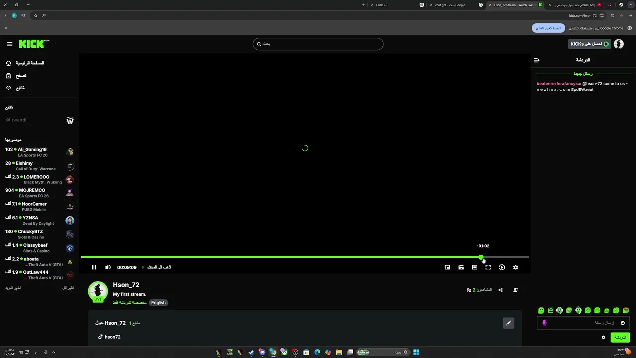This screenshot has width=636, height=358.
Task: Open the clip creation icon in player
Action: click(461, 267)
